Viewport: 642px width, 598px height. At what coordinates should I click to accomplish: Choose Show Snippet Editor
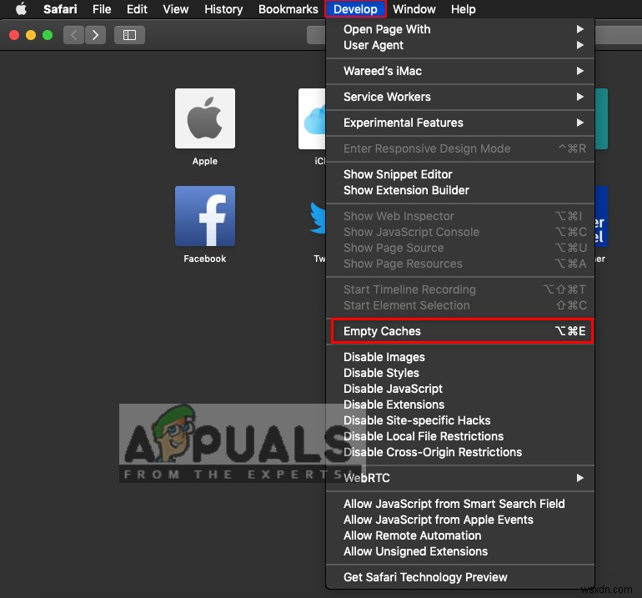click(460, 174)
